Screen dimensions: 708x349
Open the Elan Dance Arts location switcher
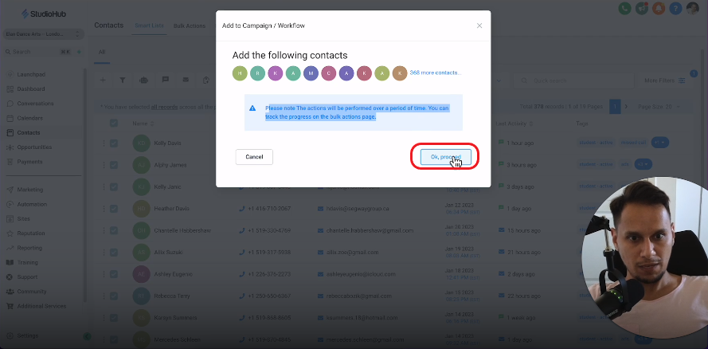[x=44, y=33]
